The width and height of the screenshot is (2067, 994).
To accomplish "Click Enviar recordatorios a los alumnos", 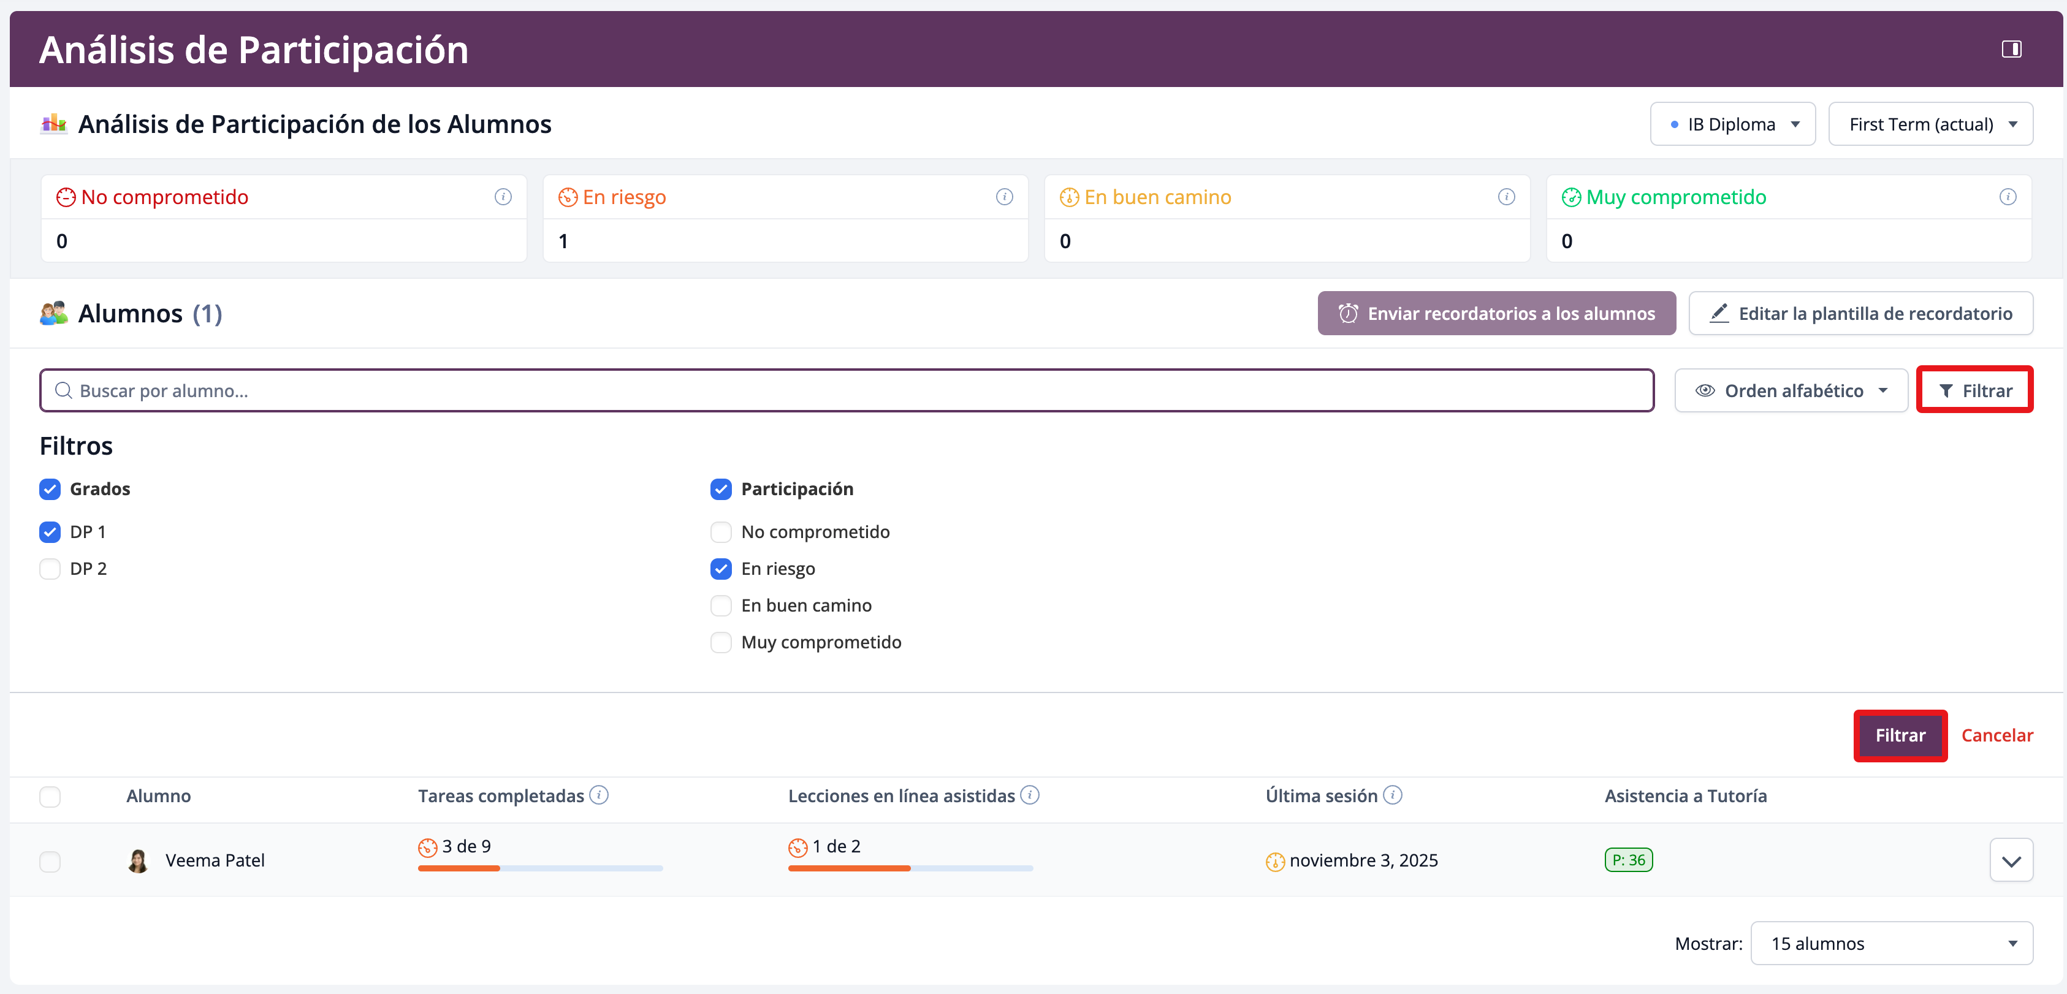I will (1496, 314).
